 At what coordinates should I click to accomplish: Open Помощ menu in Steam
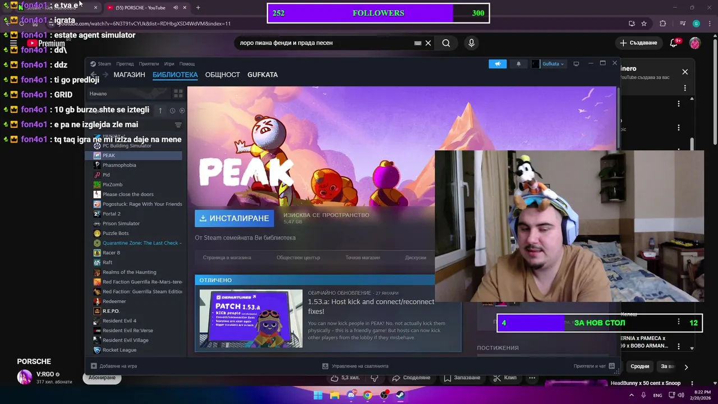click(187, 64)
